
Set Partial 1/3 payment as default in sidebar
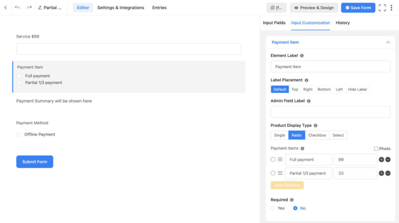pyautogui.click(x=273, y=173)
